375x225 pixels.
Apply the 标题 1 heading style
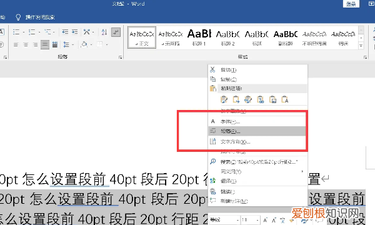[x=199, y=37]
